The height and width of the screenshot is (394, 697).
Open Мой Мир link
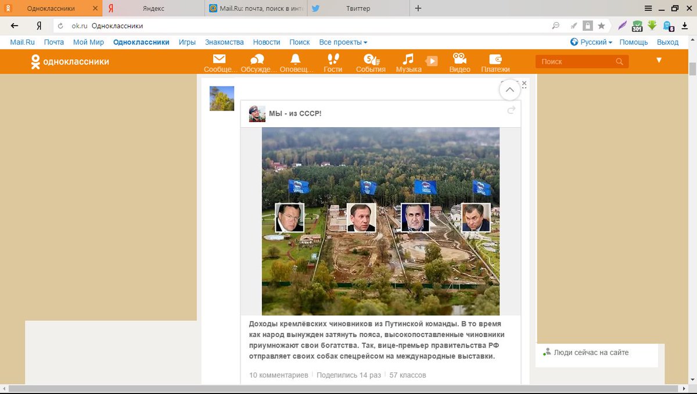(88, 42)
